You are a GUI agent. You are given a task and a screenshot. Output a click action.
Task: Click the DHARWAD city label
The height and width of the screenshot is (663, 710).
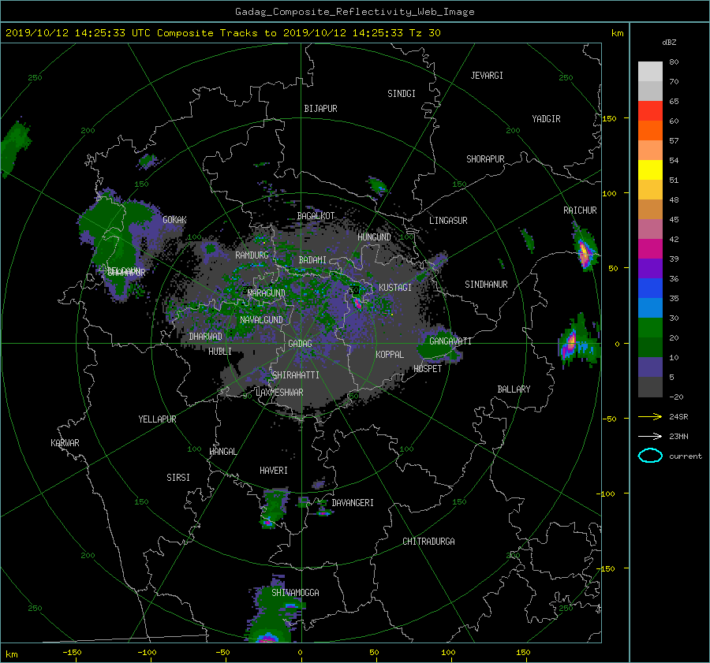(x=205, y=337)
